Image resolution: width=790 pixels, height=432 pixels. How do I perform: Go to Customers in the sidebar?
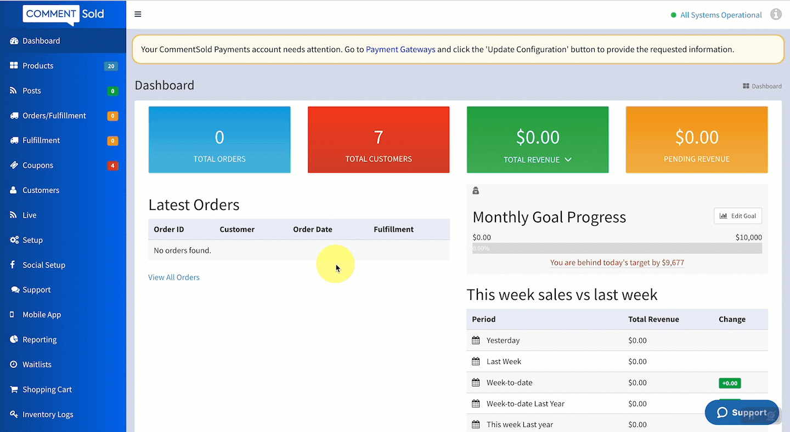41,190
